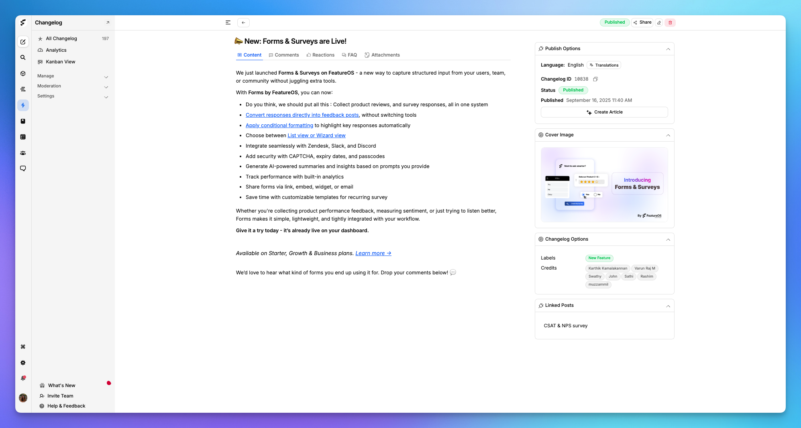Open the search panel
This screenshot has height=428, width=801.
pyautogui.click(x=23, y=57)
